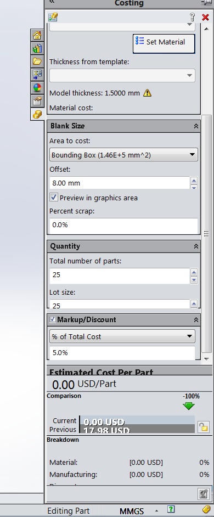Open the Thickness from template dropdown
214x517 pixels.
click(x=122, y=76)
